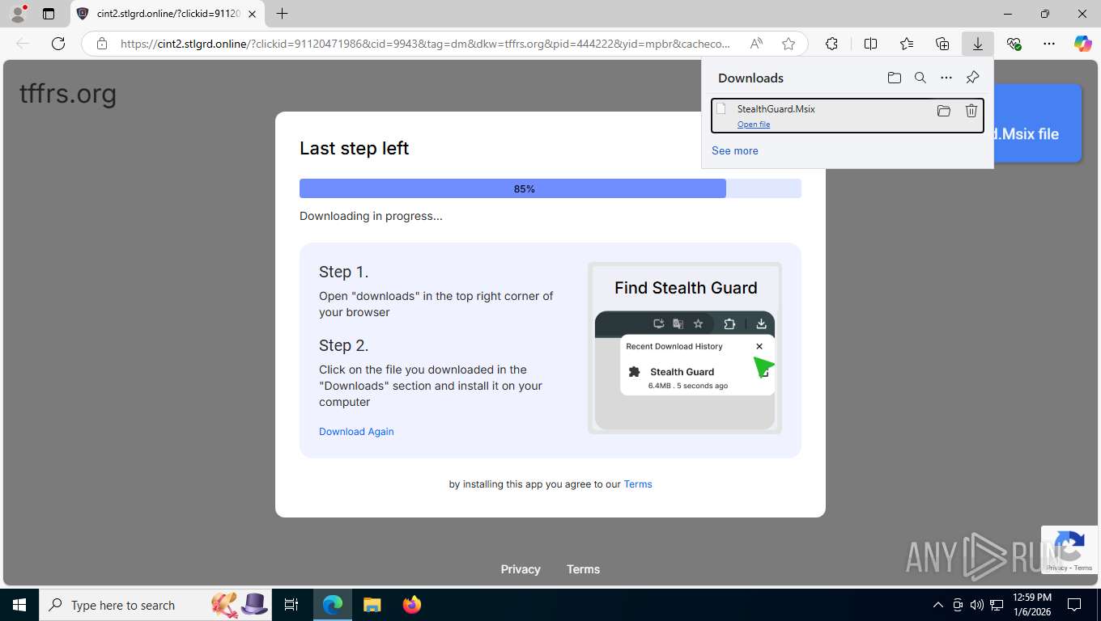Open downloads folder from panel header
This screenshot has height=621, width=1101.
[x=894, y=78]
